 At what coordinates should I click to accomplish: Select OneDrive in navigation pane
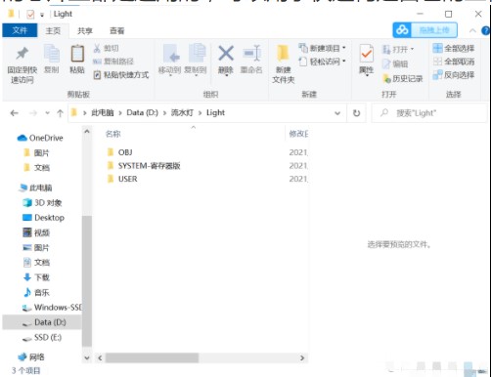[x=40, y=138]
